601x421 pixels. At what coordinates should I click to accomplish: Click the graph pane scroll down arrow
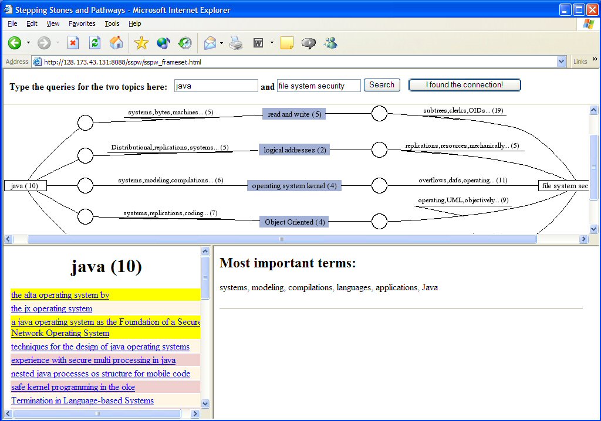pyautogui.click(x=594, y=229)
